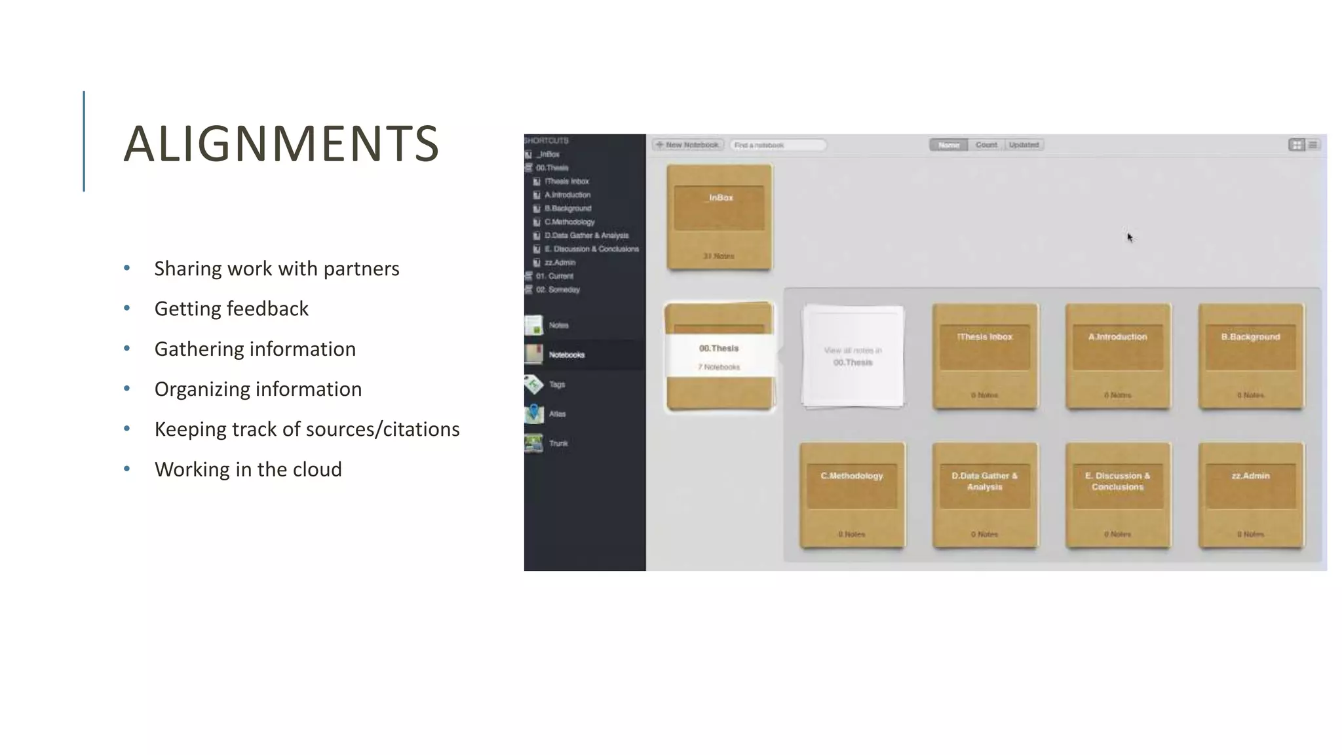The height and width of the screenshot is (755, 1342).
Task: Open the Trunk sidebar icon
Action: (x=534, y=443)
